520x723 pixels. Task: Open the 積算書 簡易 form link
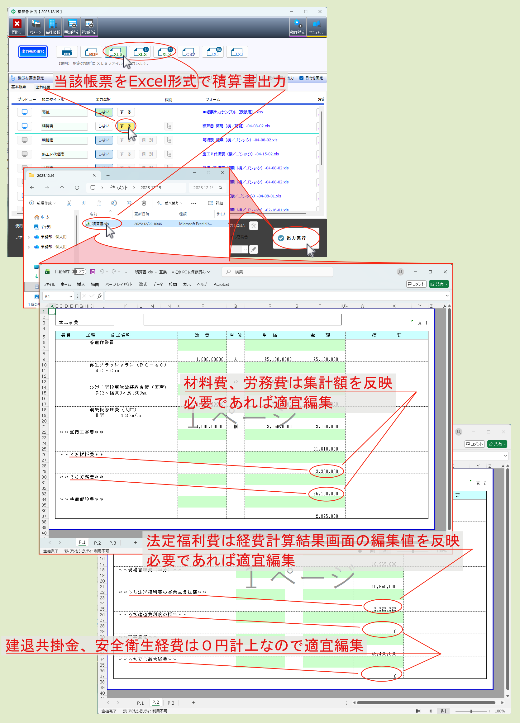(236, 126)
